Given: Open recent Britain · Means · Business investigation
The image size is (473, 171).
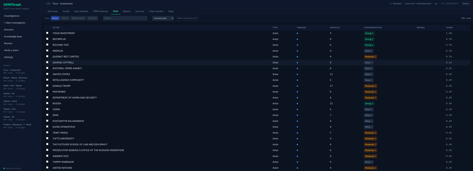Looking at the screenshot, I should click(15, 79).
